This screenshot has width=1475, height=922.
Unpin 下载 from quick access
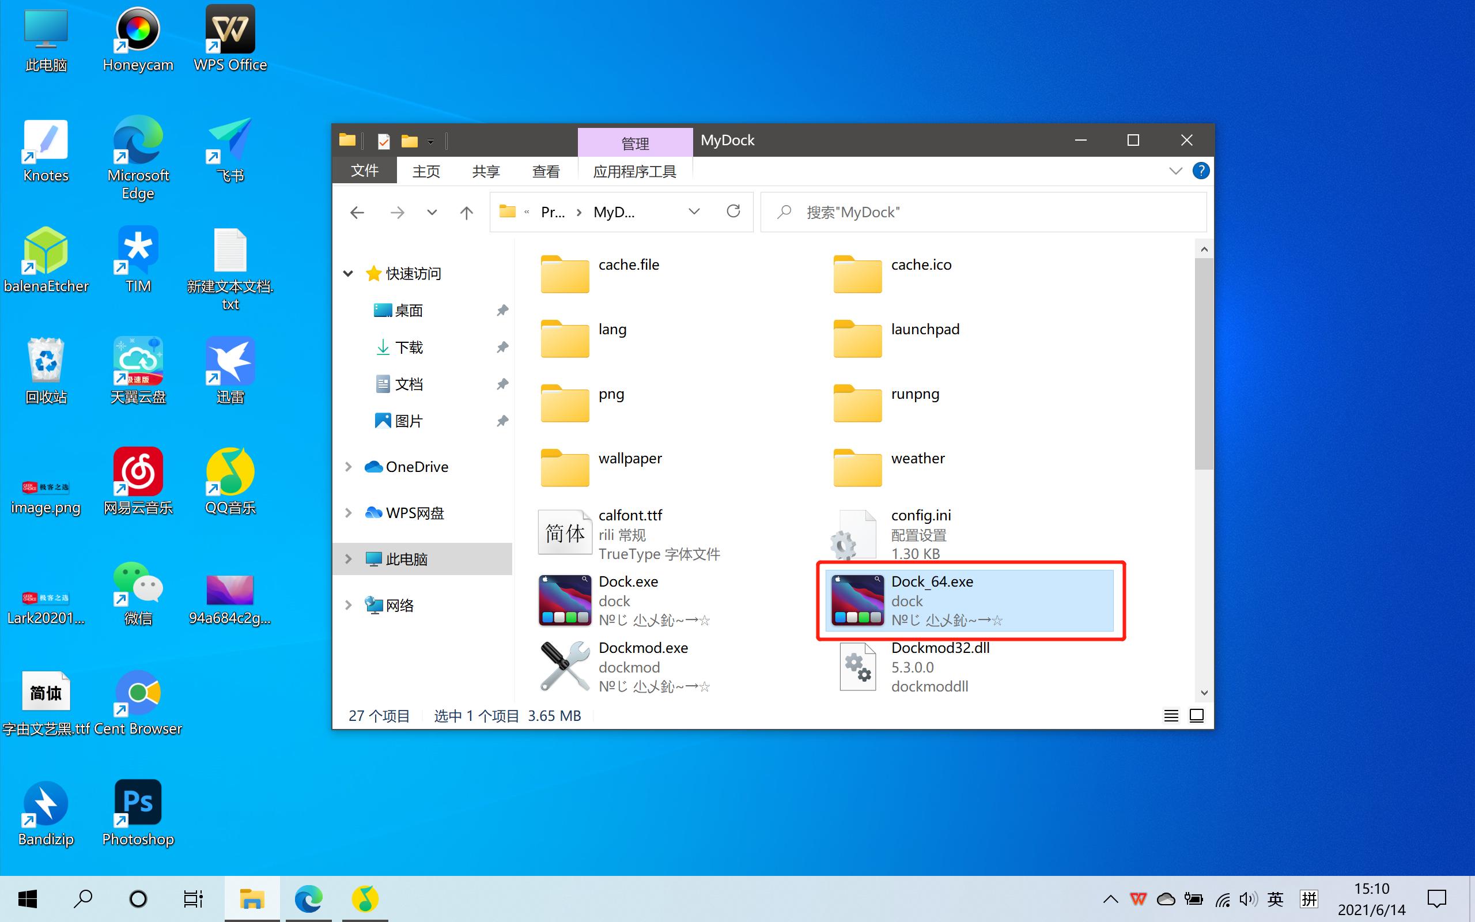502,347
